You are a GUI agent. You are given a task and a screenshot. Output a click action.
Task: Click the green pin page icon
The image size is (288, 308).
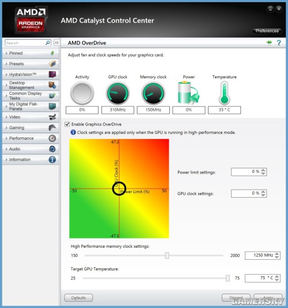click(x=269, y=43)
